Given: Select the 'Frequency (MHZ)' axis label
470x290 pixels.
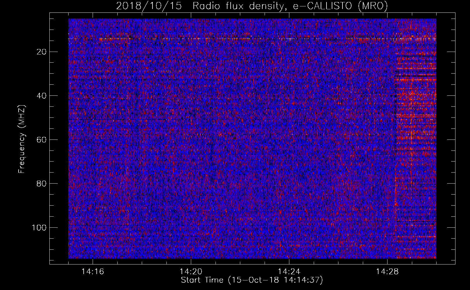Looking at the screenshot, I should point(22,139).
